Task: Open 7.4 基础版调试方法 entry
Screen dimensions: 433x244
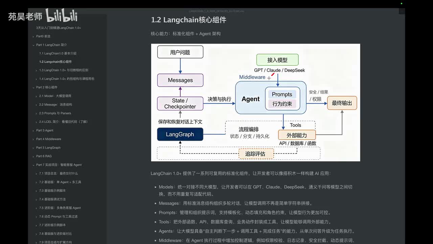Action: [x=52, y=199]
